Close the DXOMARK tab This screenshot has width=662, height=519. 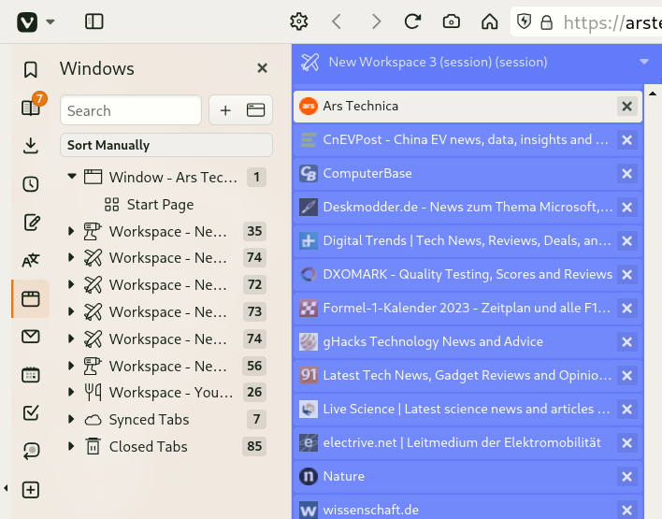627,275
